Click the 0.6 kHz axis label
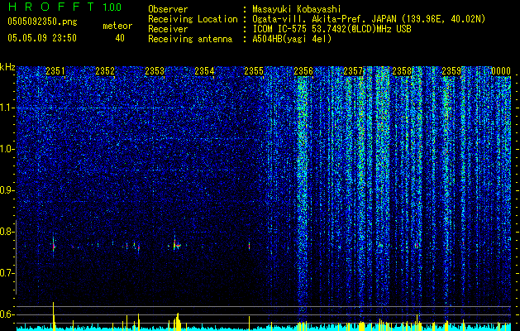The width and height of the screenshot is (520, 331). (x=6, y=314)
